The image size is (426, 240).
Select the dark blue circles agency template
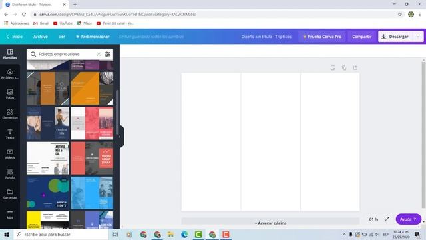pos(48,193)
